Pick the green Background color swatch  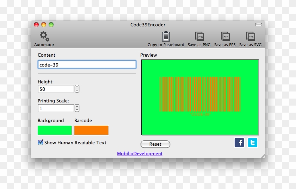[55, 130]
